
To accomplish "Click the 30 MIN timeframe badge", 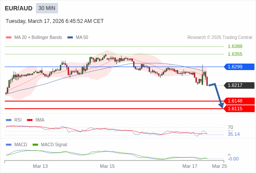I will 47,8.
